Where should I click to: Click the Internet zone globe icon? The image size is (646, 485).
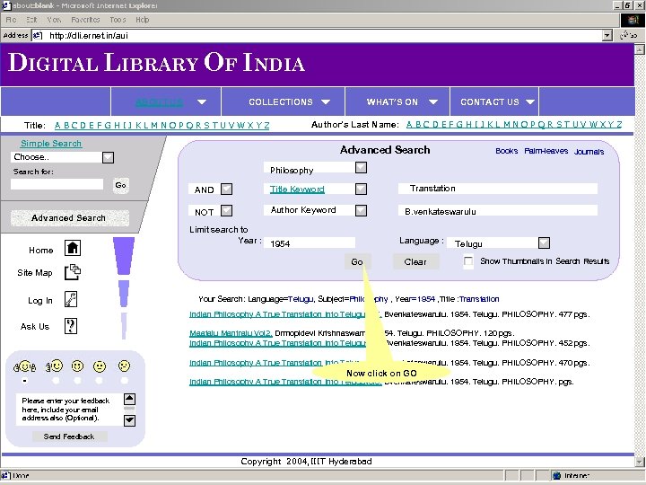557,475
